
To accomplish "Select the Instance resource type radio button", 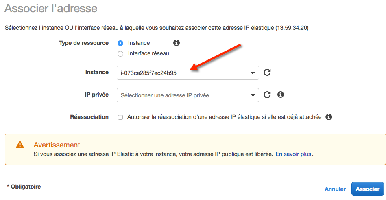I will 120,43.
